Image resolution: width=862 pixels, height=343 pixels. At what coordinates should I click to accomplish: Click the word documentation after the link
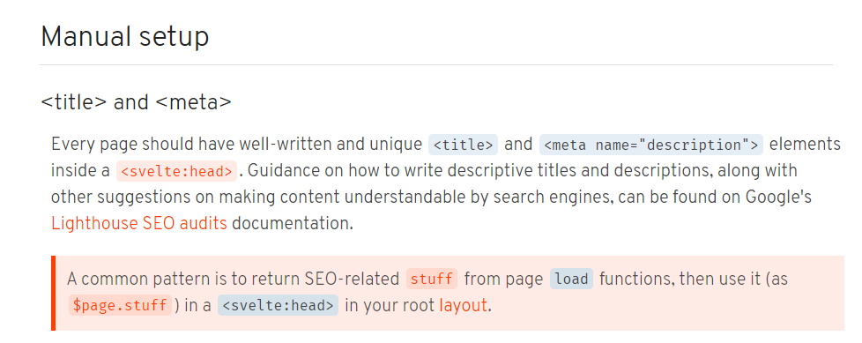(290, 224)
